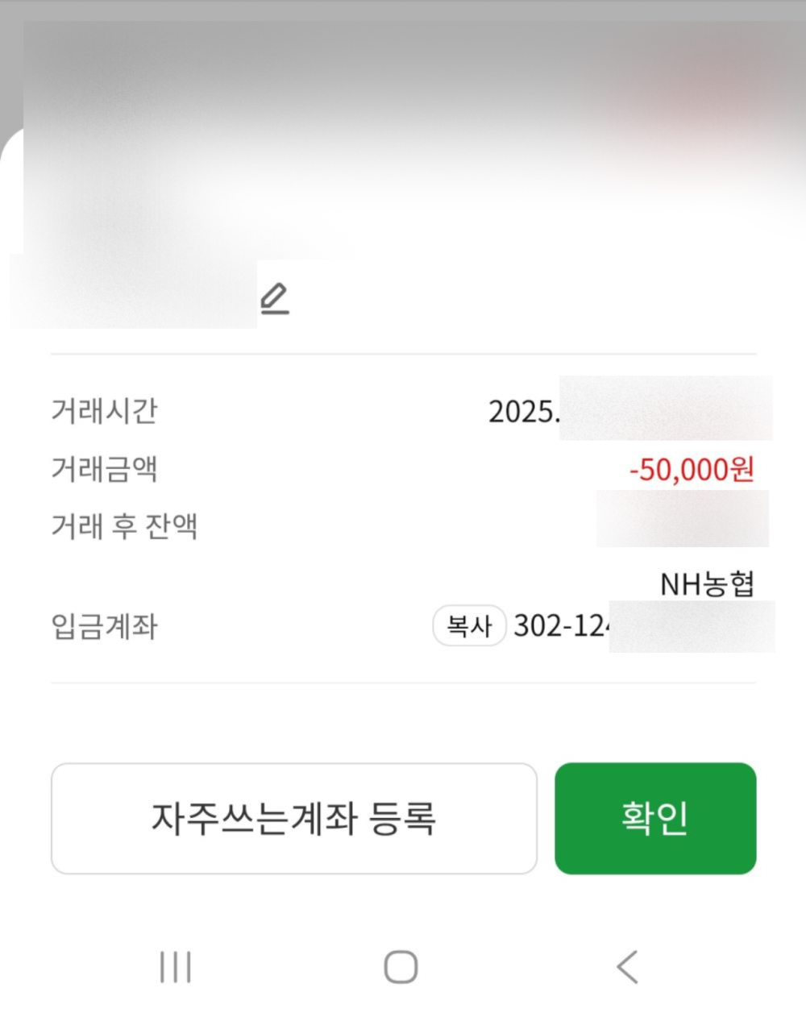Viewport: 806px width, 1017px height.
Task: Tap the pencil edit memo icon
Action: 275,298
